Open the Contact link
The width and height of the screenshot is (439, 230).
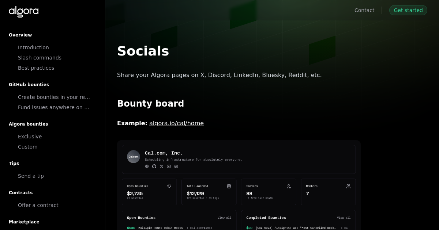(364, 10)
